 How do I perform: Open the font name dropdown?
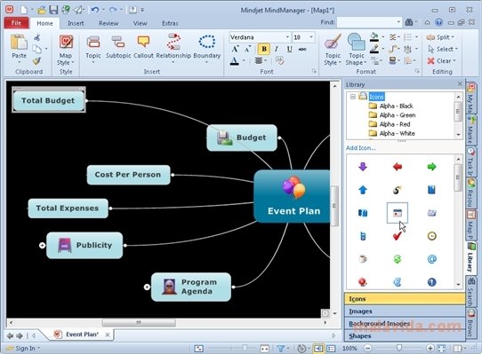[287, 37]
